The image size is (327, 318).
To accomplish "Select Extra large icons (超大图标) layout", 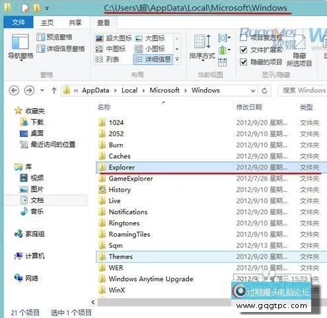I will click(114, 38).
